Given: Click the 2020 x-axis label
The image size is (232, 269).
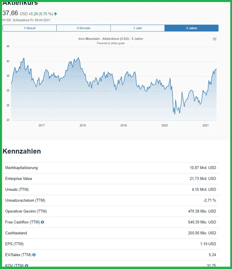Looking at the screenshot, I should pyautogui.click(x=165, y=125).
